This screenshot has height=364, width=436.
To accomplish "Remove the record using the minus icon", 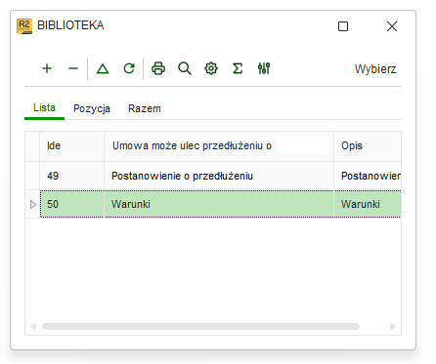I will 73,68.
